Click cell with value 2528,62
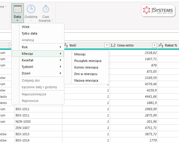179x143 pixels. tap(134, 53)
